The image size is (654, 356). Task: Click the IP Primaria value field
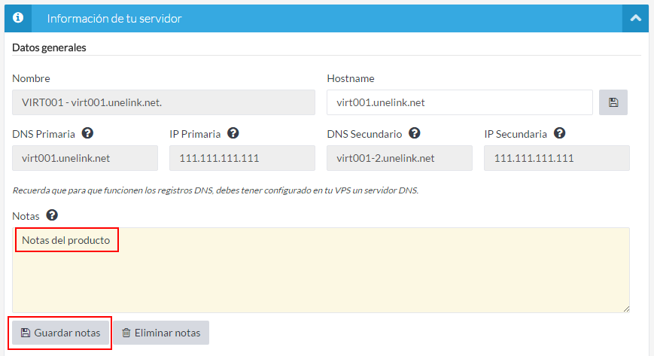tap(242, 158)
